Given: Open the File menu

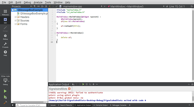Looking at the screenshot, I should [x=4, y=2].
